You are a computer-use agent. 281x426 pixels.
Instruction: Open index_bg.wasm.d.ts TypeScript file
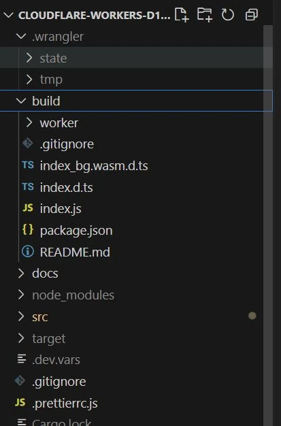click(94, 166)
